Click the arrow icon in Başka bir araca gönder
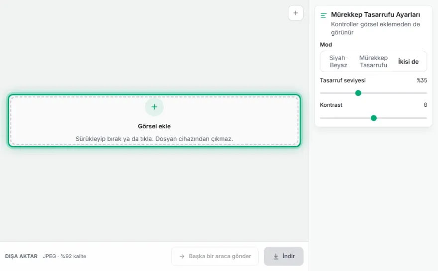438x271 pixels. tap(182, 256)
